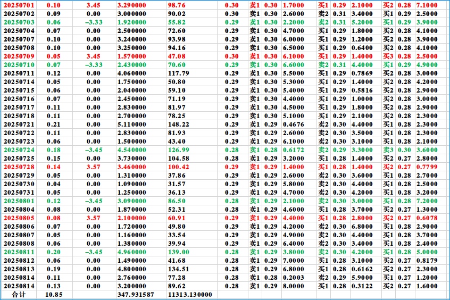Click the value 52.31

(x=177, y=210)
